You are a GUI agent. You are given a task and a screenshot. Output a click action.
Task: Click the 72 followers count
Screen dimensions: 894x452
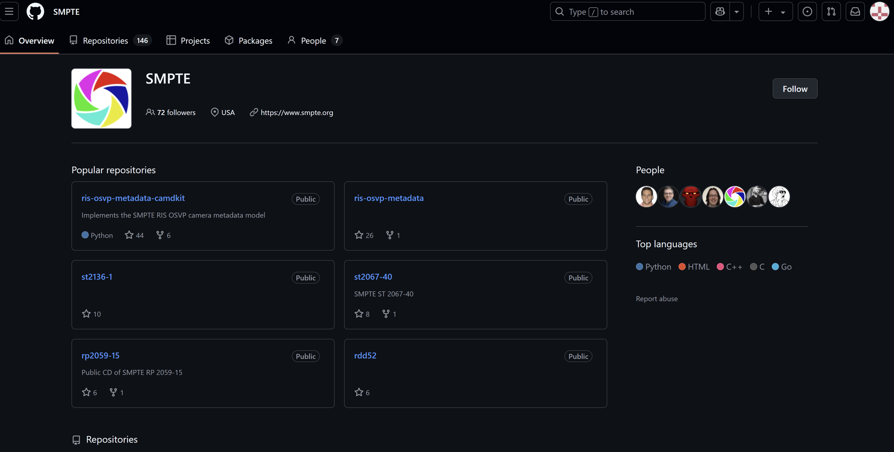176,112
